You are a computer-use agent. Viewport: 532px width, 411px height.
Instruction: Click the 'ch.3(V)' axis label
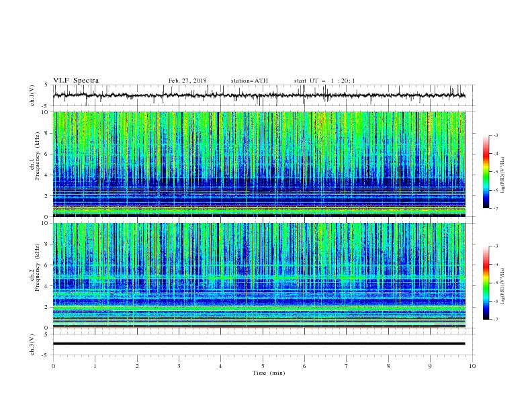tap(32, 345)
